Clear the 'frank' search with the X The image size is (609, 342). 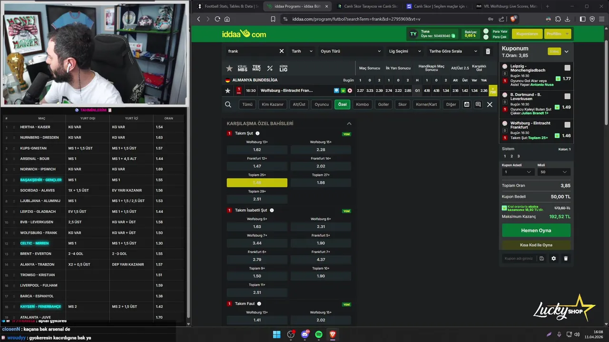pyautogui.click(x=281, y=51)
